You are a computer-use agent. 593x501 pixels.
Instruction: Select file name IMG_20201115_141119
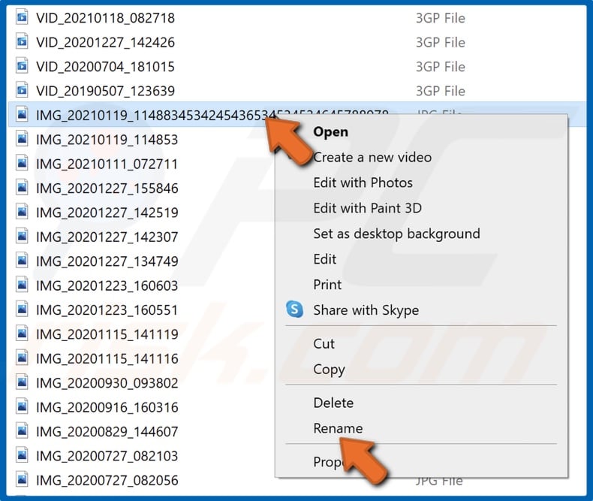107,334
